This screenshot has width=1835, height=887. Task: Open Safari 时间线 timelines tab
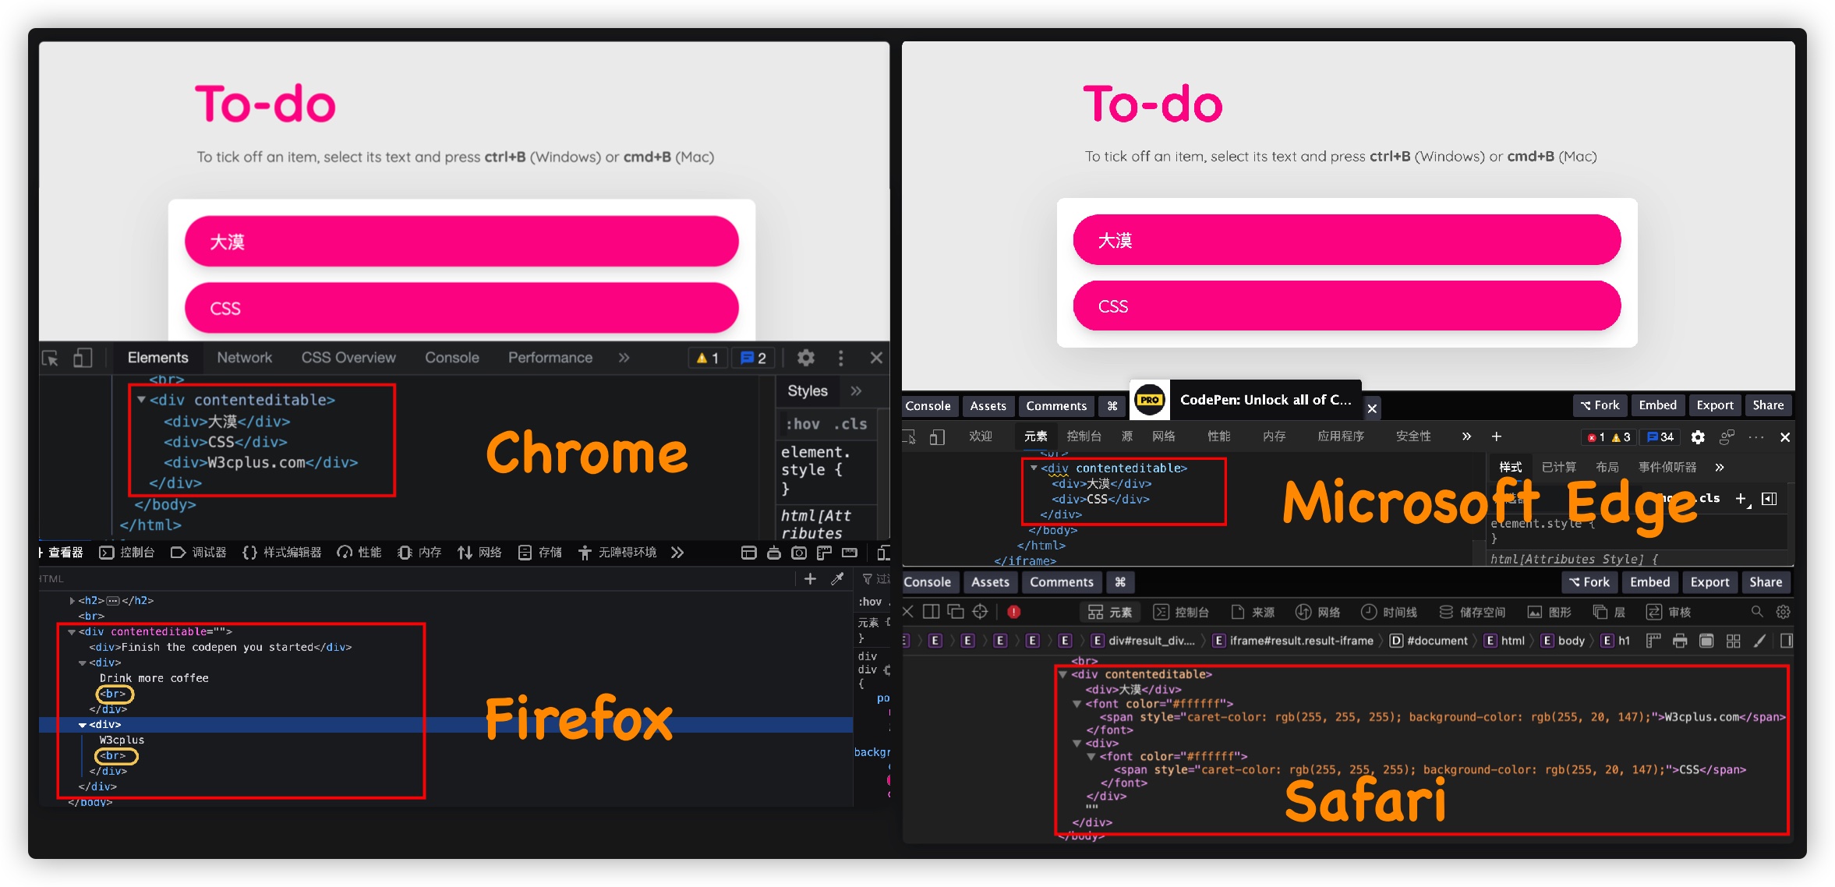[x=1389, y=612]
